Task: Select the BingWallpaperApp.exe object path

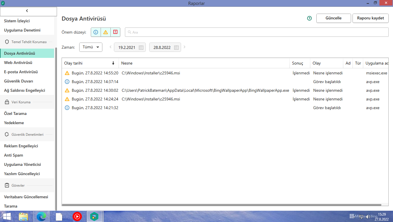Action: pyautogui.click(x=205, y=90)
